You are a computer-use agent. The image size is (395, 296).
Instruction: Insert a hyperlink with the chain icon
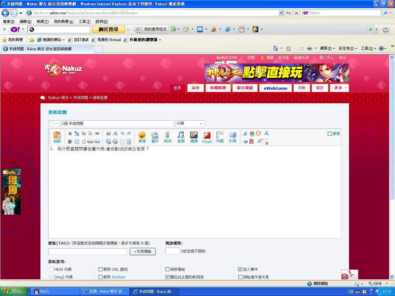97,134
